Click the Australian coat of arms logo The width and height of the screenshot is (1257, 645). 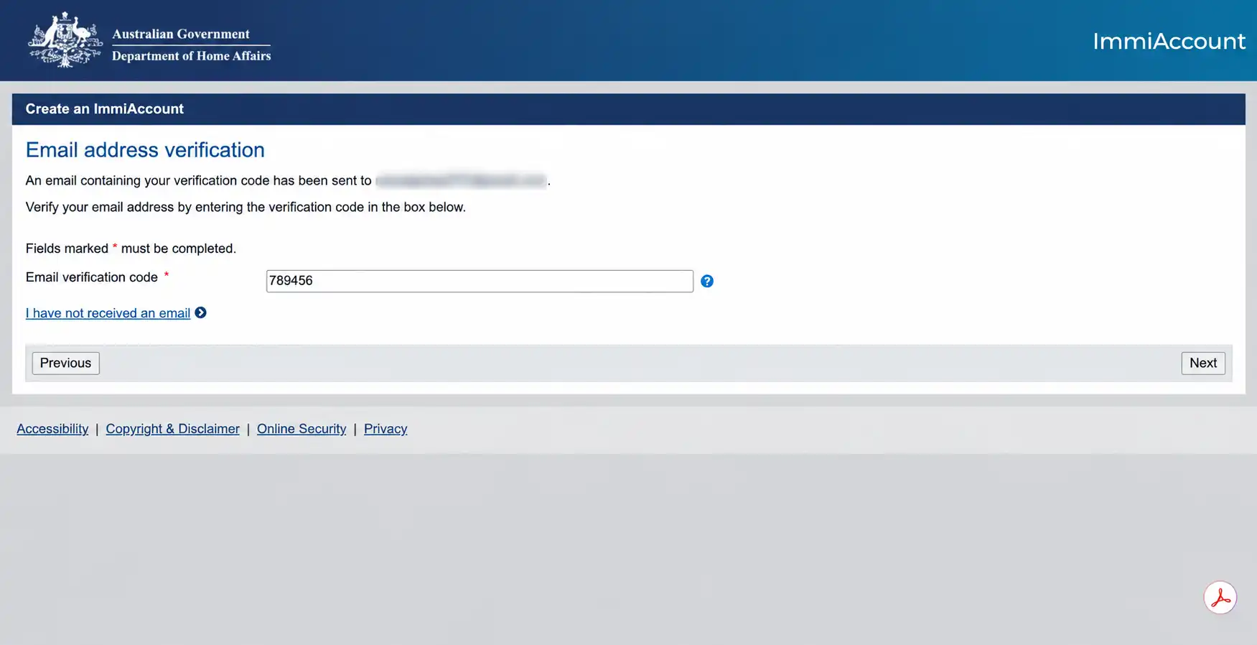[65, 40]
